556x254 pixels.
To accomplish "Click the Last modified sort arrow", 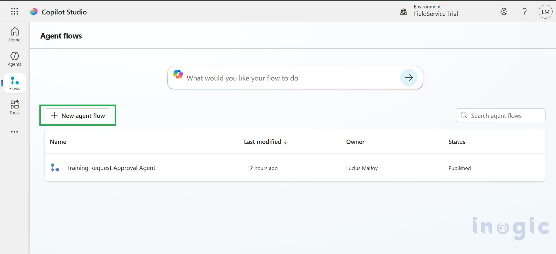I will point(286,142).
